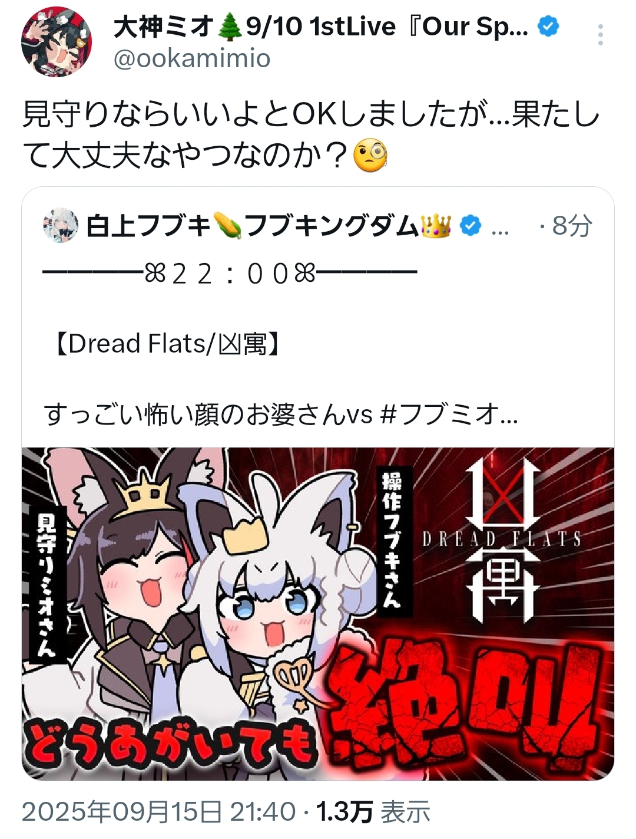Screen dimensions: 636x839
Task: Tap the three-dot more options menu
Action: point(600,35)
